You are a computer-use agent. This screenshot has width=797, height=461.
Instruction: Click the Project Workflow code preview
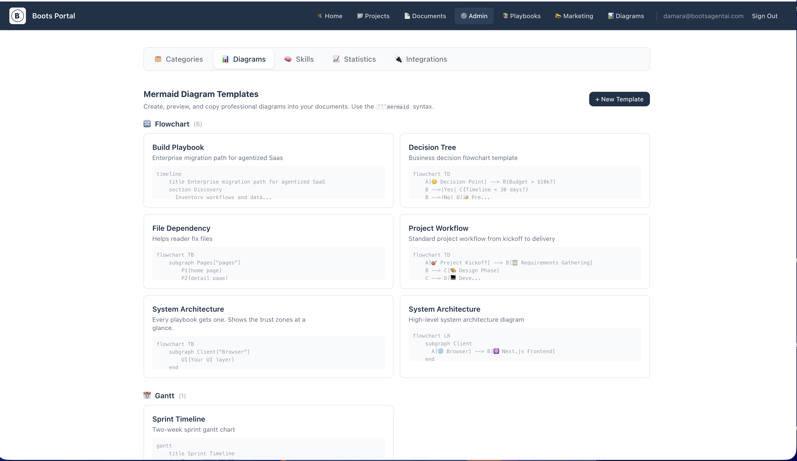(x=525, y=263)
